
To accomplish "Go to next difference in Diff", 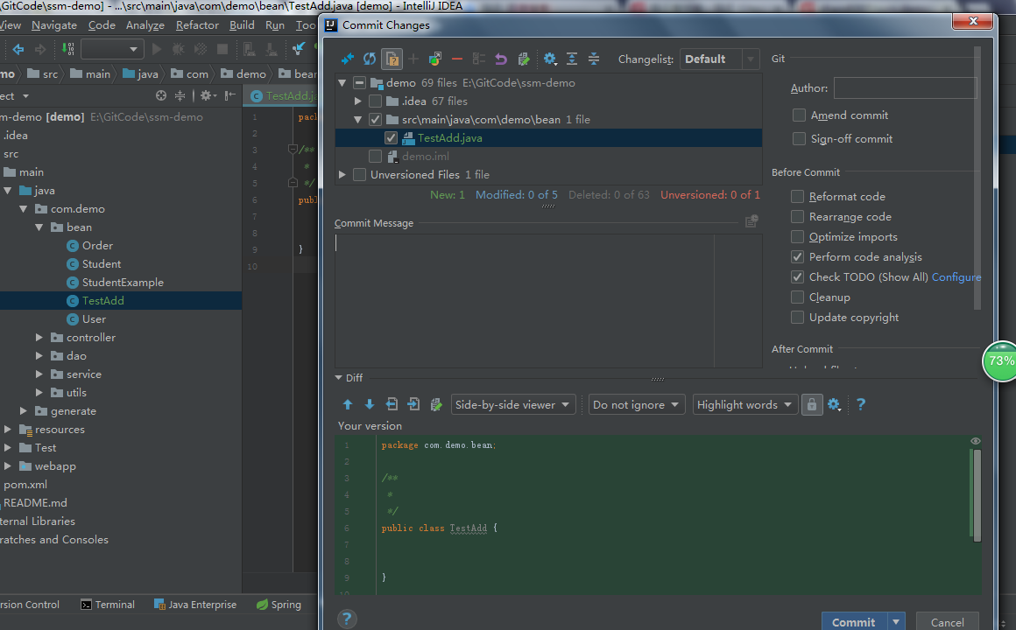I will [370, 404].
